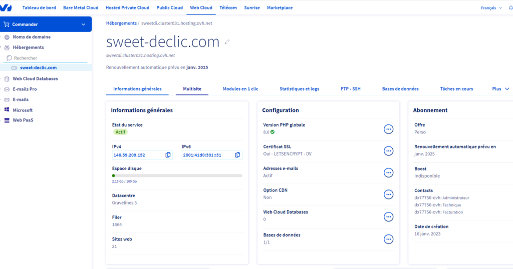Image resolution: width=513 pixels, height=269 pixels.
Task: Expand the Plus tab overflow menu
Action: tap(500, 88)
